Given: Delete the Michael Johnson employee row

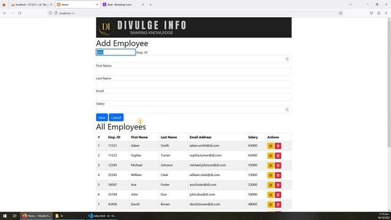Looking at the screenshot, I should [x=278, y=166].
